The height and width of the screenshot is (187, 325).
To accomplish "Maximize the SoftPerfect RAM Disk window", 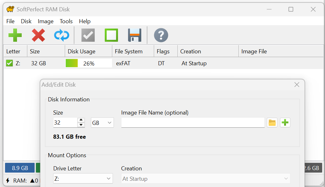I will [x=291, y=9].
